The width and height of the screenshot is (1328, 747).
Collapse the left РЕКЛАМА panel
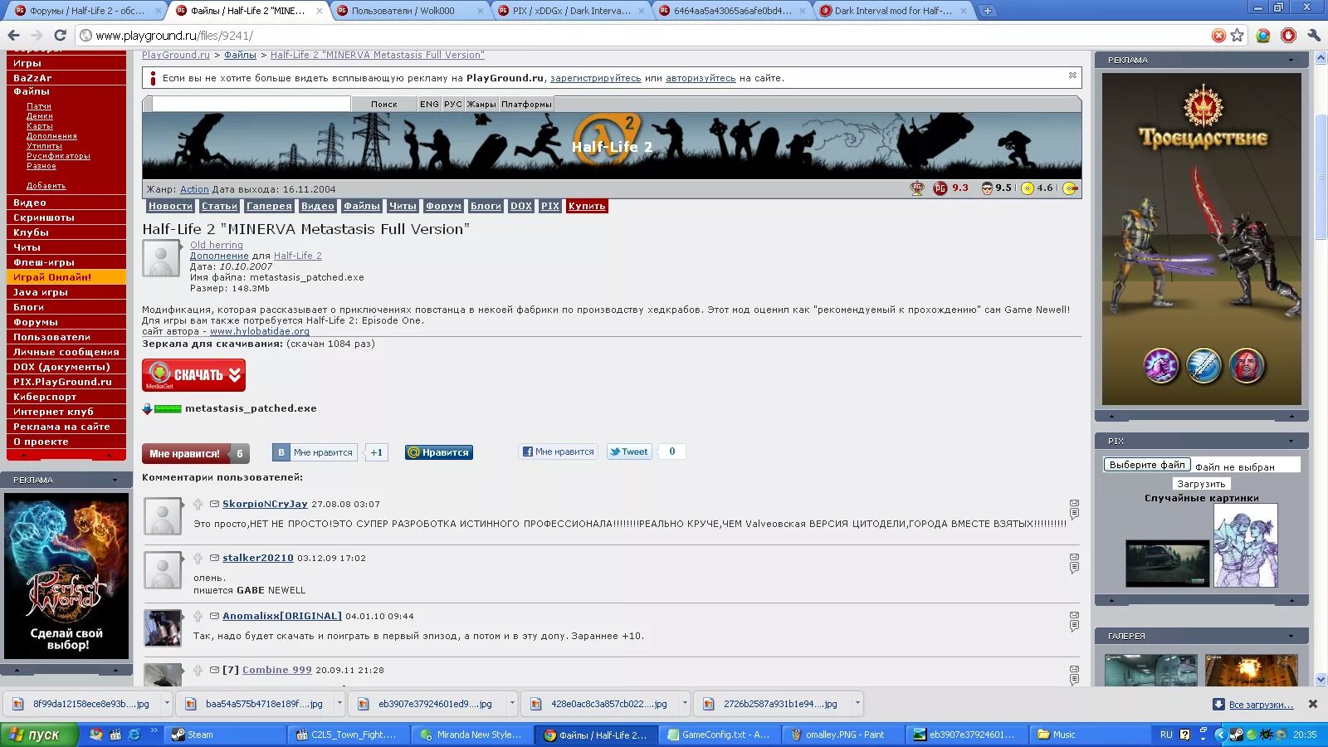tap(115, 480)
